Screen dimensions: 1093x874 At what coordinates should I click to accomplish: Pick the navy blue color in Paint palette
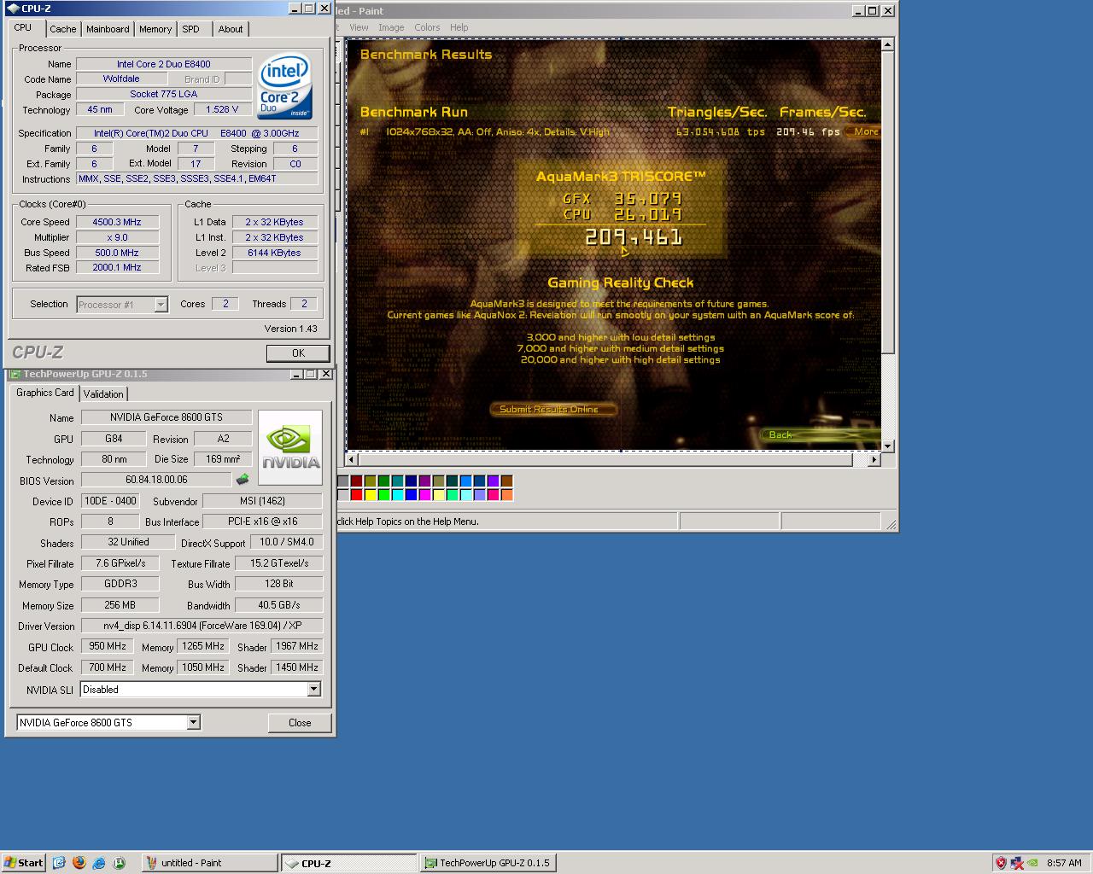(412, 481)
